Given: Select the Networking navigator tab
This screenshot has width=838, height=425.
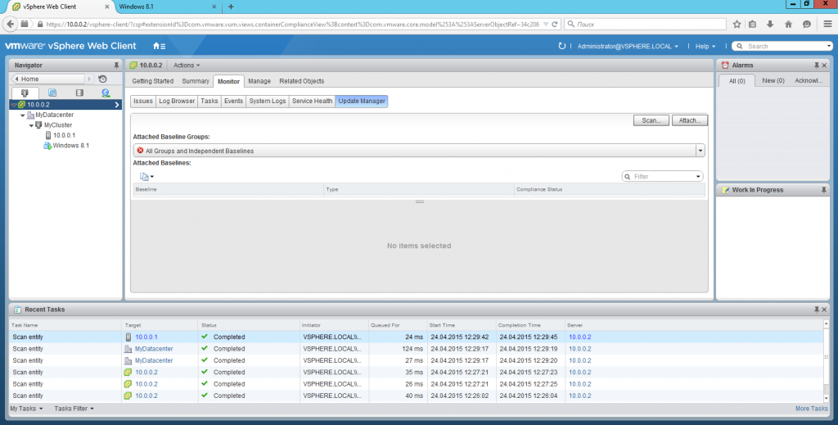Looking at the screenshot, I should click(x=106, y=93).
